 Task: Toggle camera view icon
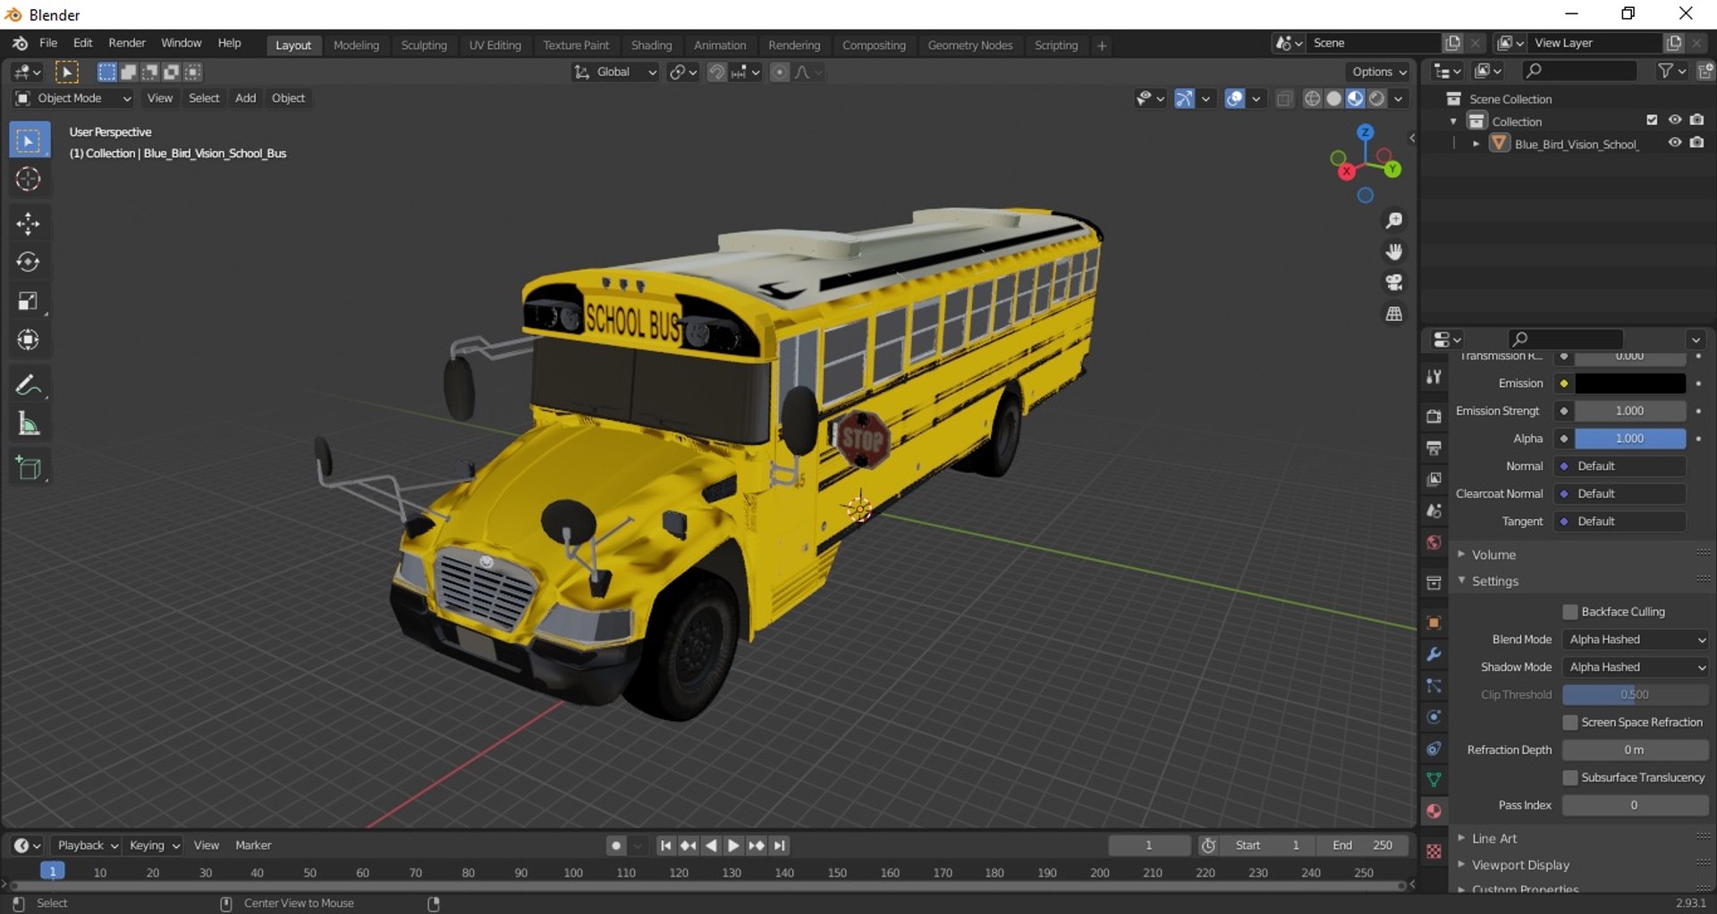[1393, 283]
